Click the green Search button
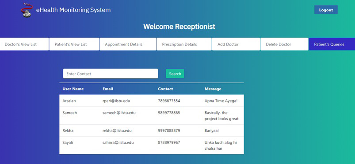Screen dimensions: 355x164 pos(175,74)
